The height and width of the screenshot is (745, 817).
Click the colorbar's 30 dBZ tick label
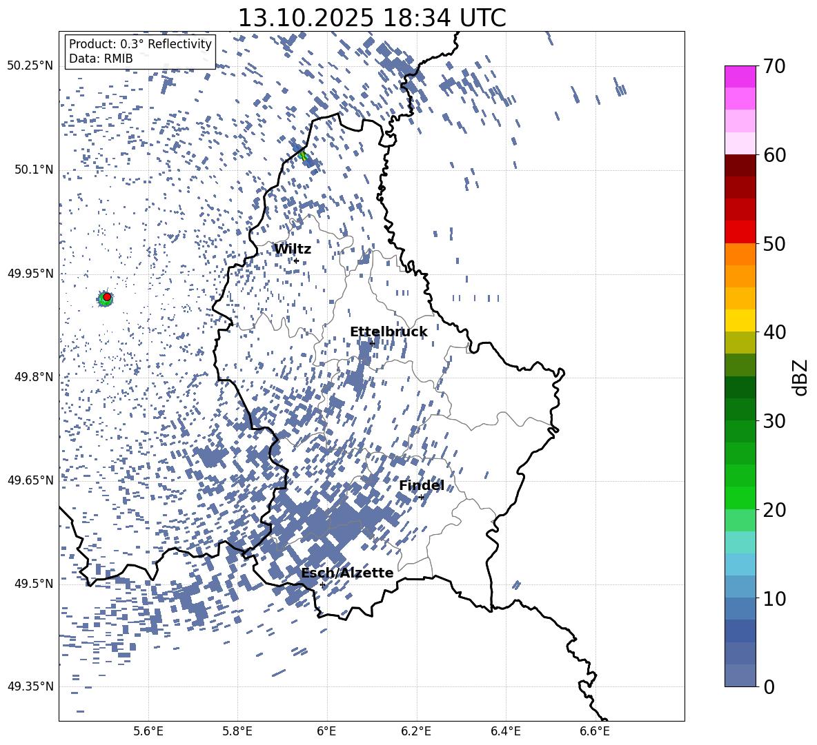[x=775, y=420]
